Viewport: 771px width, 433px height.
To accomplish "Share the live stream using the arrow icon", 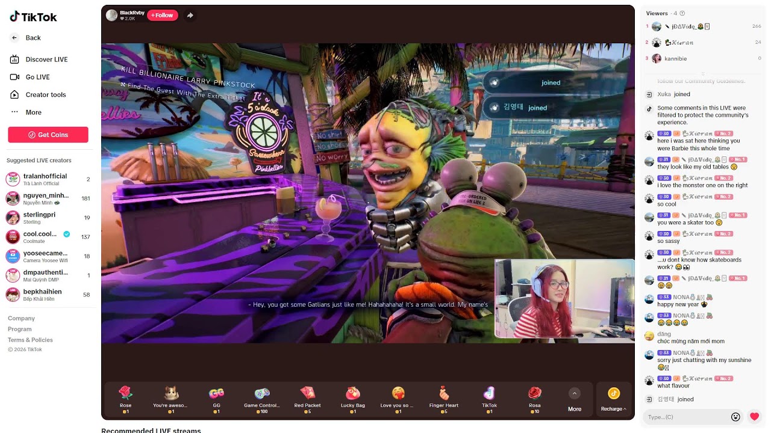I will 190,15.
